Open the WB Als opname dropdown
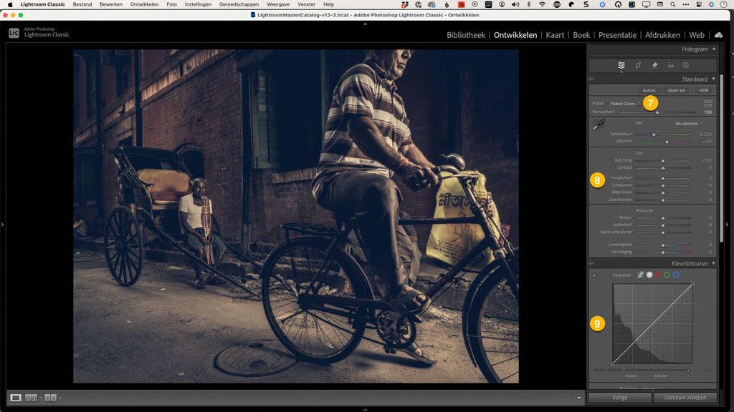Image resolution: width=734 pixels, height=412 pixels. pyautogui.click(x=689, y=124)
